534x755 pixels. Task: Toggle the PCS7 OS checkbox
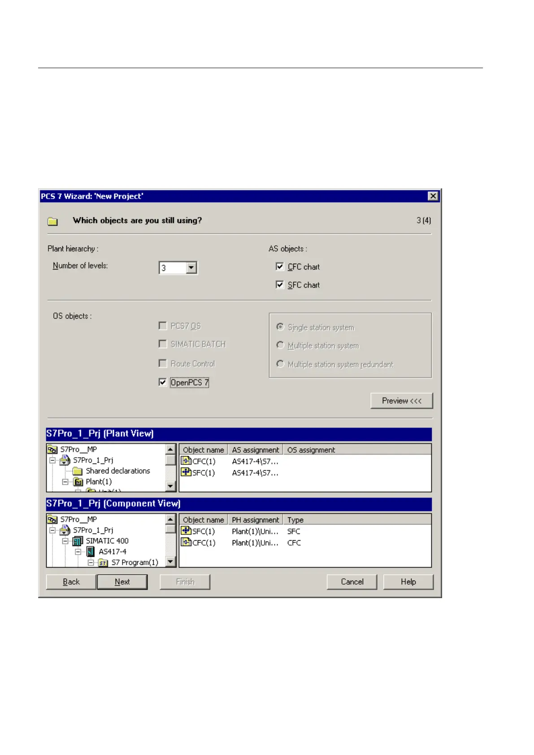click(x=163, y=325)
